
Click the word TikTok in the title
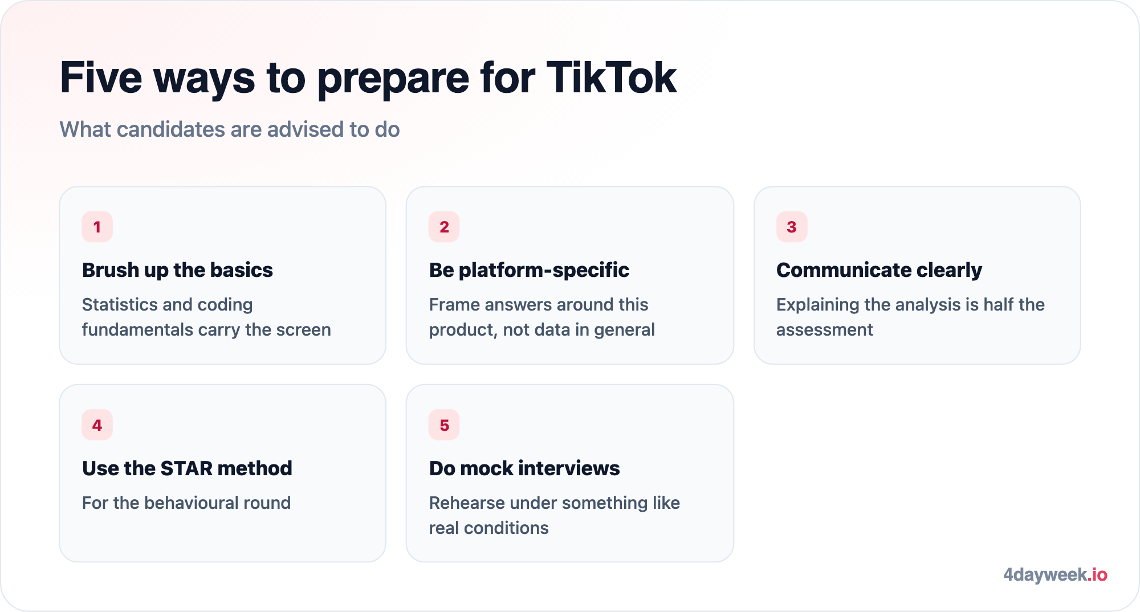tap(612, 77)
